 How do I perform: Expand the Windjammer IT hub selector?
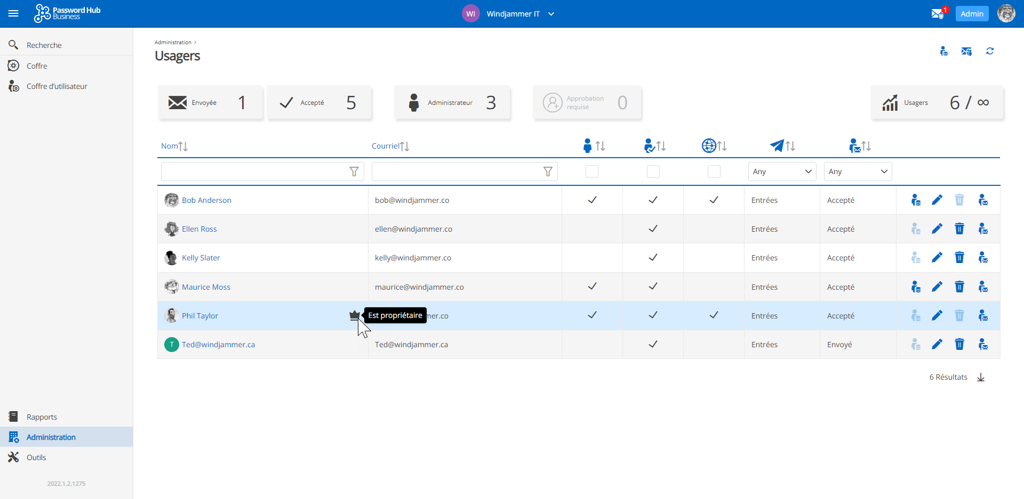[551, 14]
